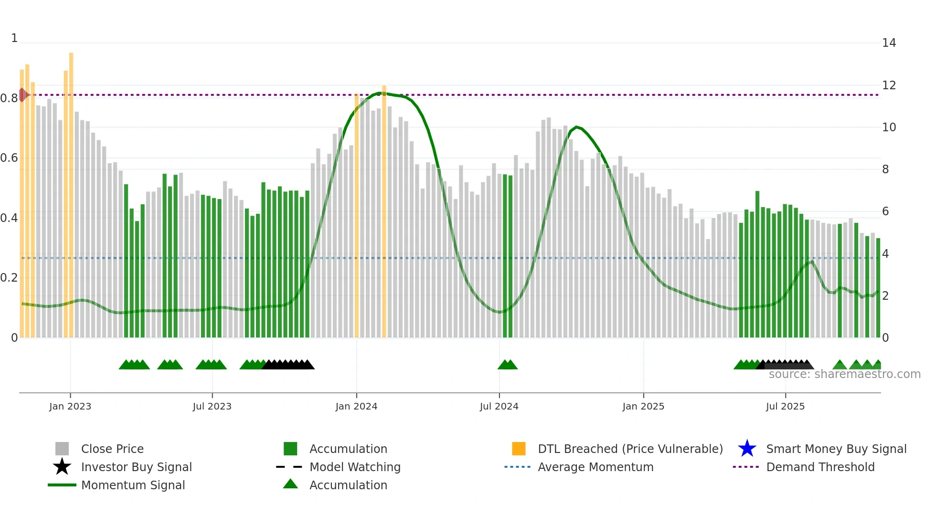Click the Smart Money Buy Signal label
Image resolution: width=936 pixels, height=526 pixels.
click(x=836, y=449)
